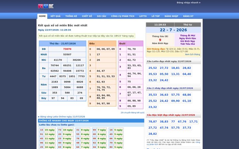Open the CÔNG CỤ PHÂN TÍCH menu
The height and width of the screenshot is (149, 239).
123,16
